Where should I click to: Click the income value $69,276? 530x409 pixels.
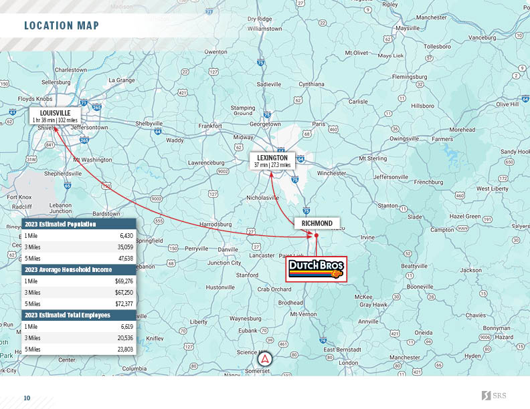[x=124, y=281]
